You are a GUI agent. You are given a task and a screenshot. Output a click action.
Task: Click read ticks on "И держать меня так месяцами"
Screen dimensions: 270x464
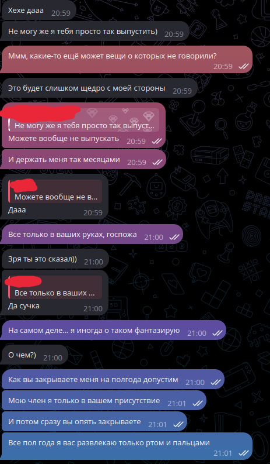click(157, 162)
